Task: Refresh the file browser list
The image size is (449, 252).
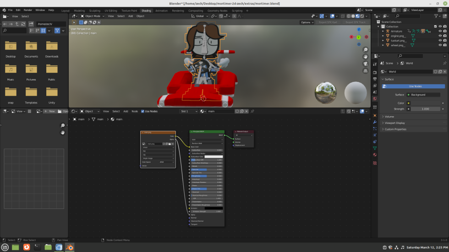Action: 23,24
